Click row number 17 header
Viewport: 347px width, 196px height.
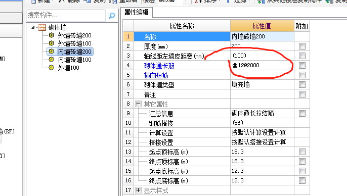128,190
